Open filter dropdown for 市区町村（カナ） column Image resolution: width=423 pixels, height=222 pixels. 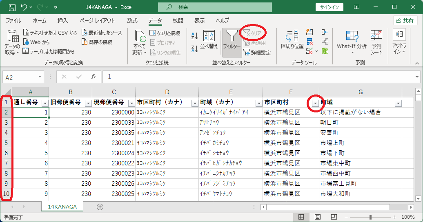point(195,103)
